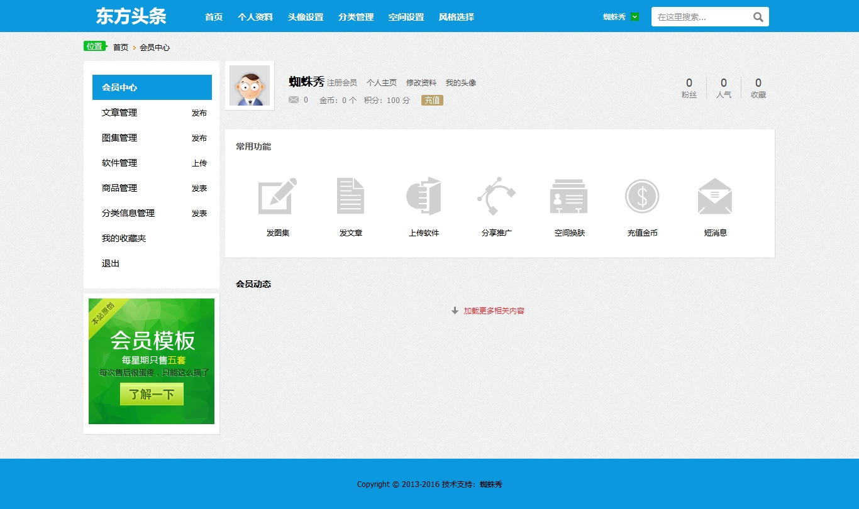Click the 修改资料 link
This screenshot has width=859, height=509.
click(421, 83)
